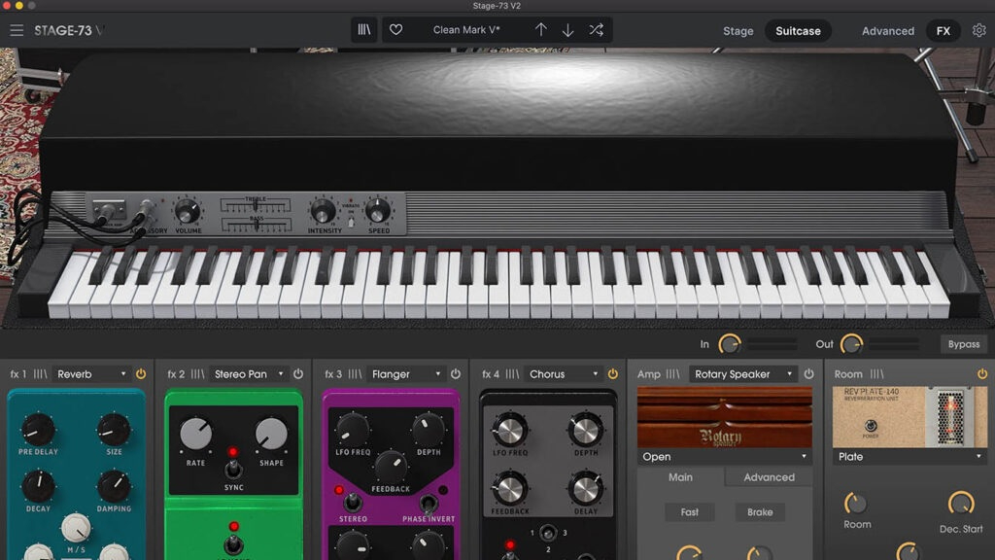
Task: Open the fx 3 Flanger dropdown
Action: (x=406, y=374)
